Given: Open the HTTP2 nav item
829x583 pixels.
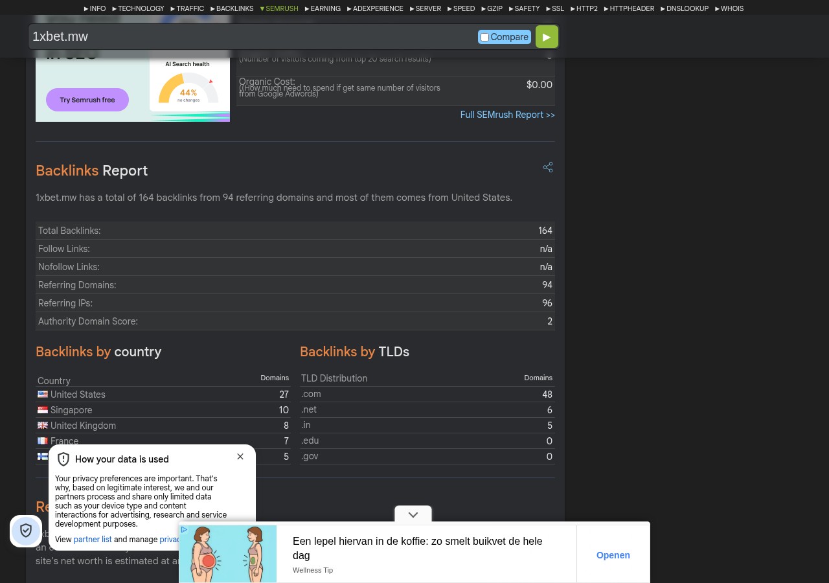Looking at the screenshot, I should tap(584, 9).
